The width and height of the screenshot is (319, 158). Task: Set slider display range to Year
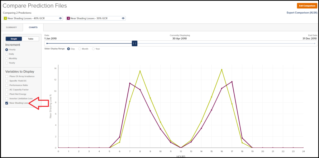tap(93, 49)
